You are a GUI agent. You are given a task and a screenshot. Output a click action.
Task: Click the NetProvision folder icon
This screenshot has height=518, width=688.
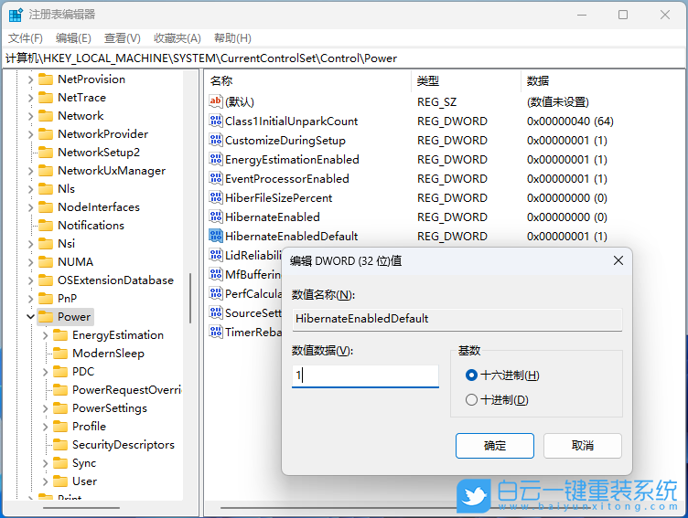tap(46, 79)
